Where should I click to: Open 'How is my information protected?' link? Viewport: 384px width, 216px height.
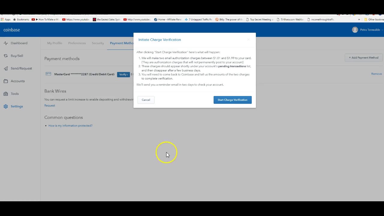coord(70,126)
